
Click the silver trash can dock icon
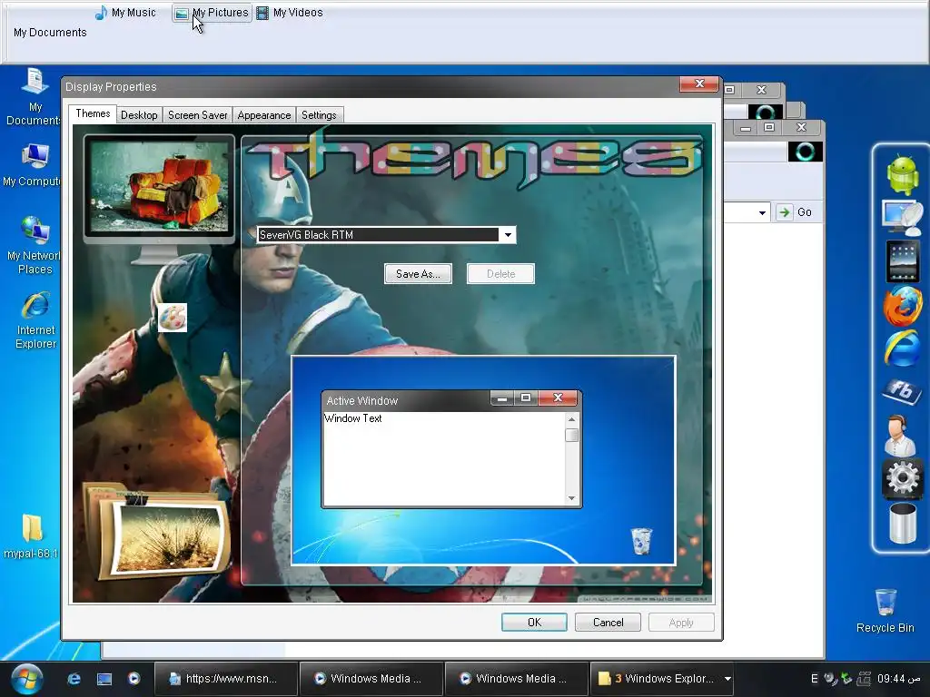click(x=902, y=523)
